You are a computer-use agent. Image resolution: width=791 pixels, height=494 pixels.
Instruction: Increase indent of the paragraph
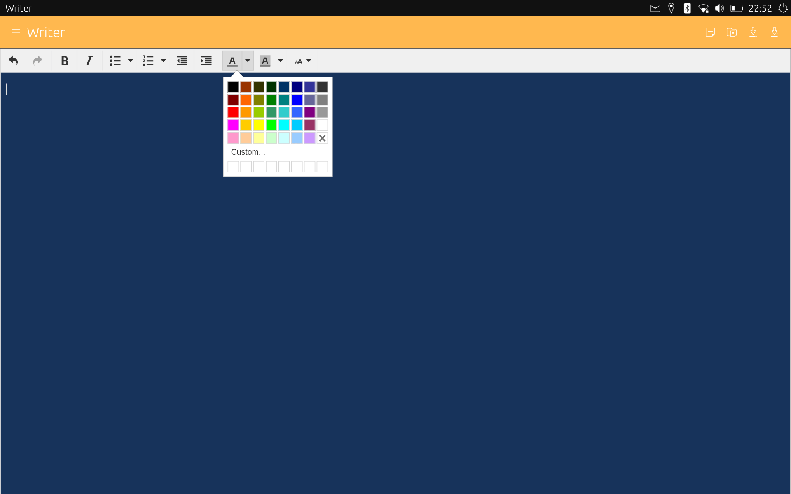pos(206,61)
